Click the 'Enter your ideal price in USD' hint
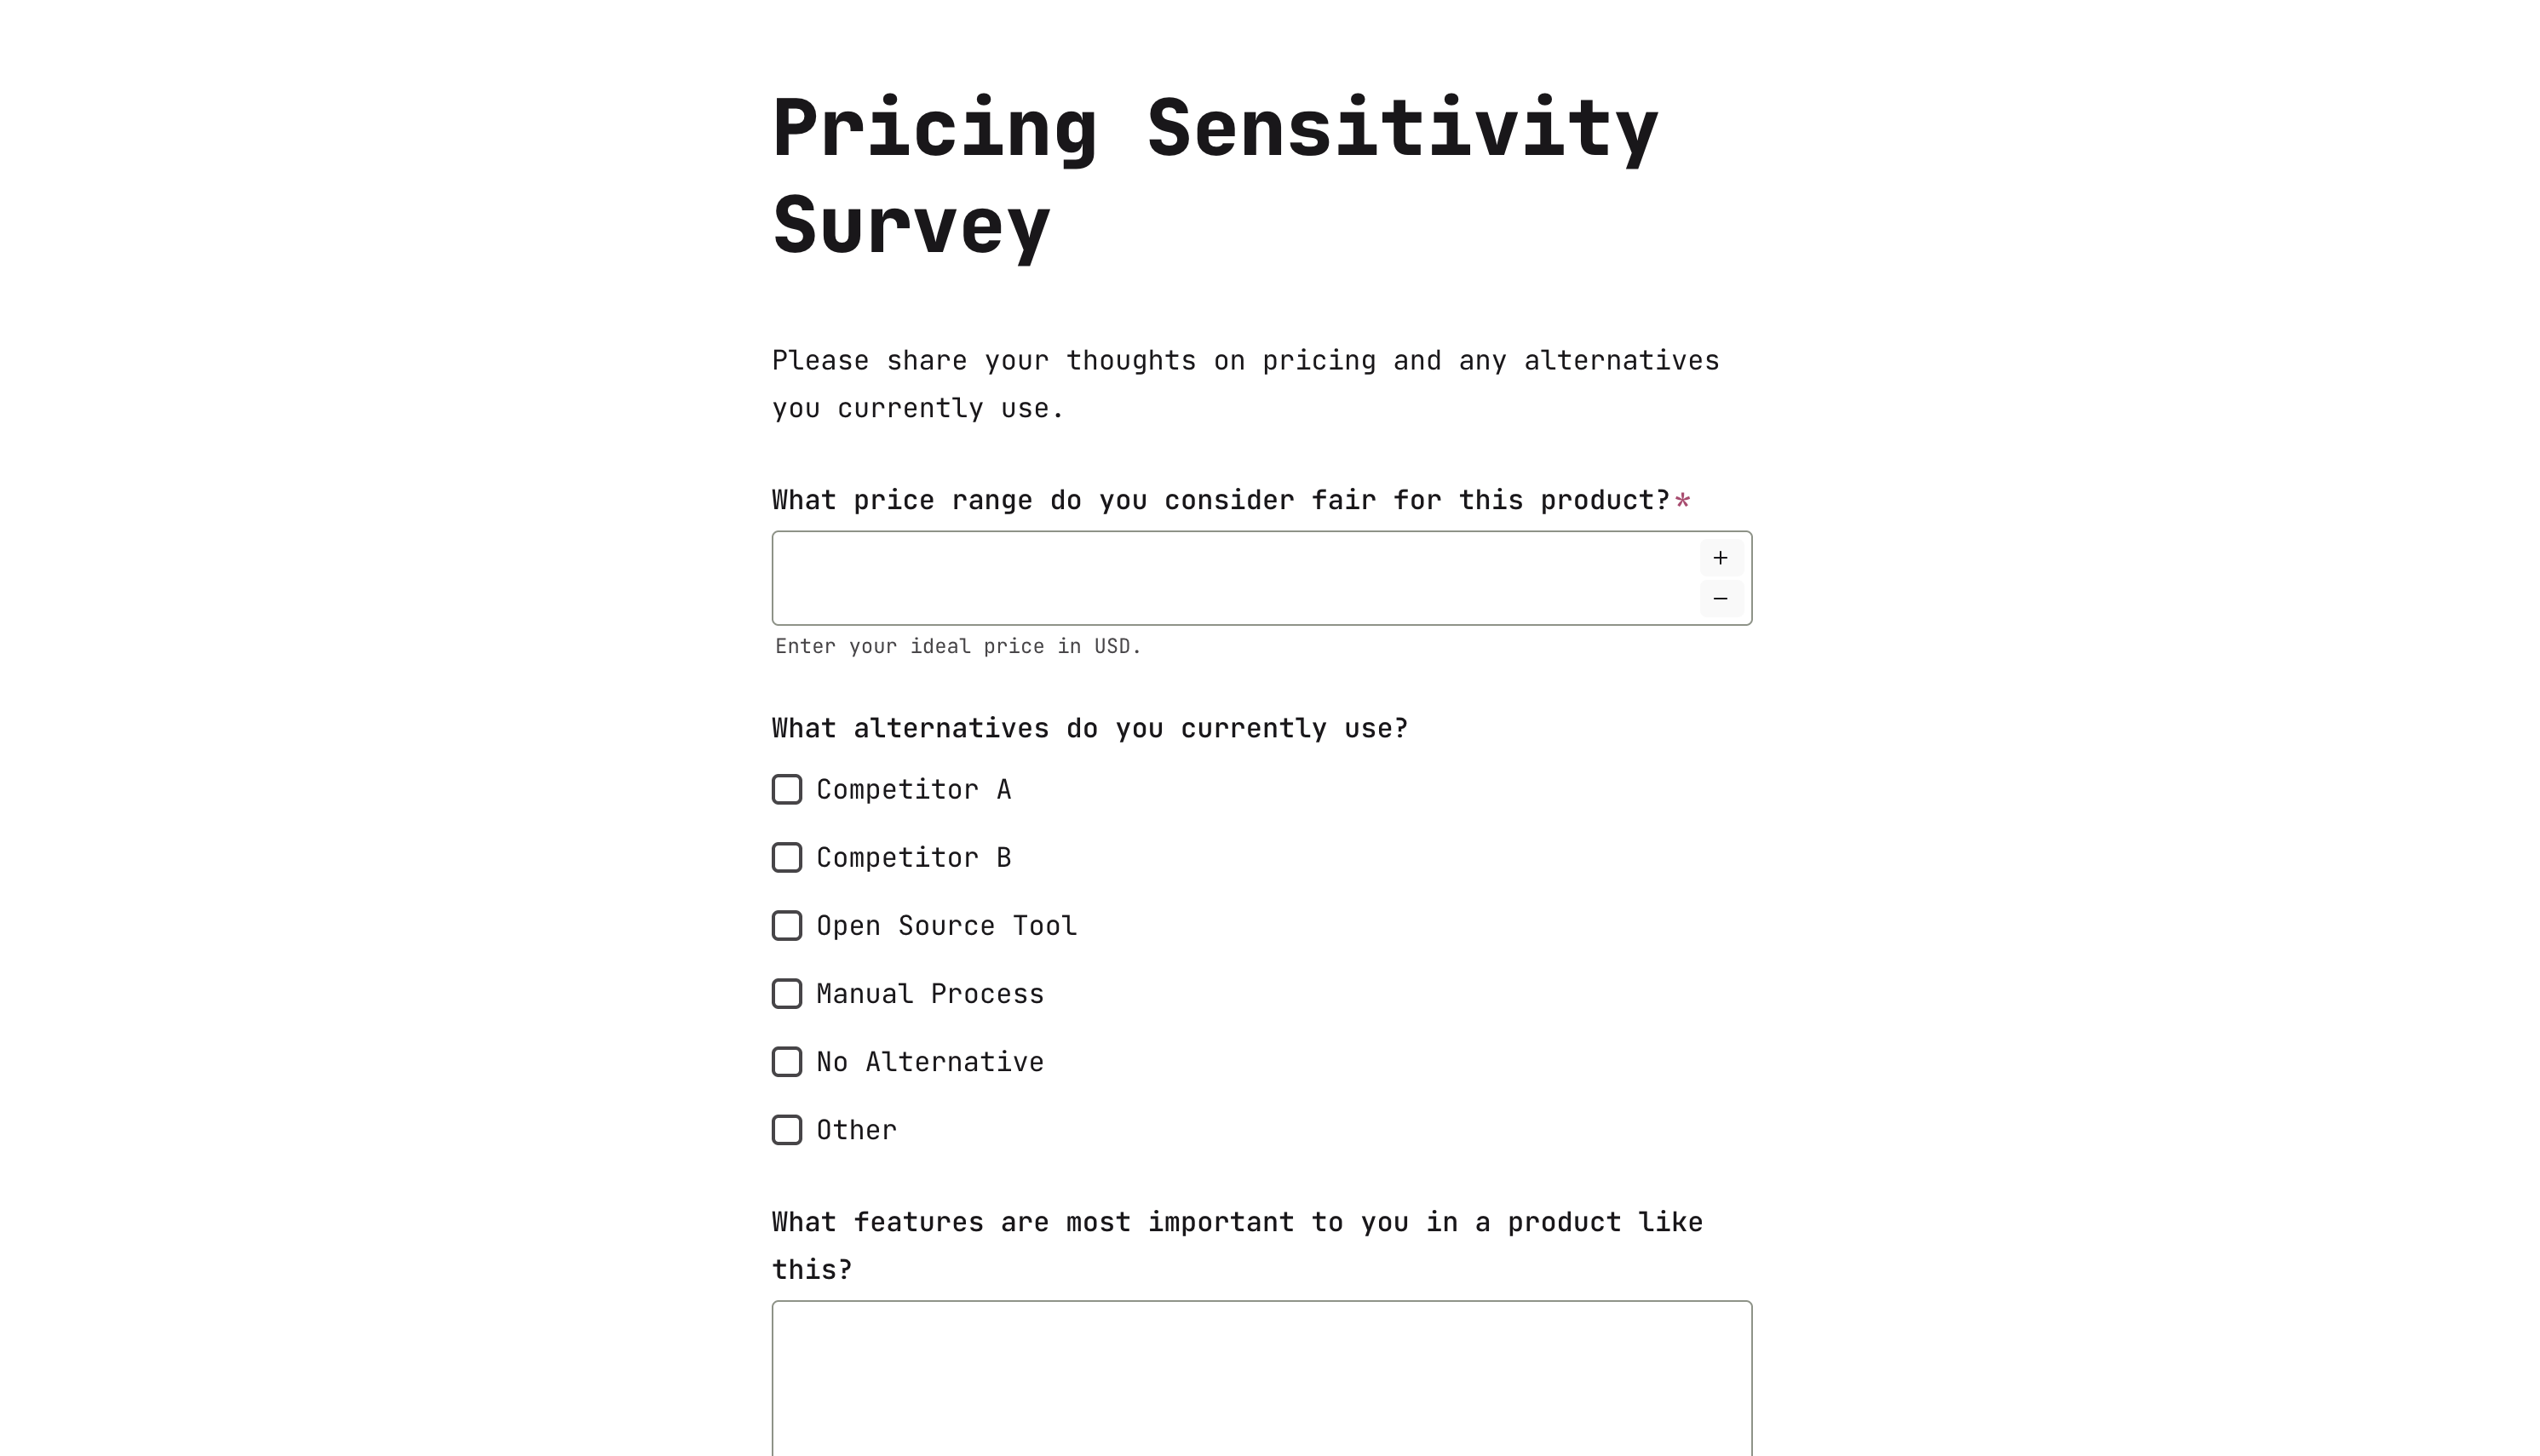 (958, 646)
